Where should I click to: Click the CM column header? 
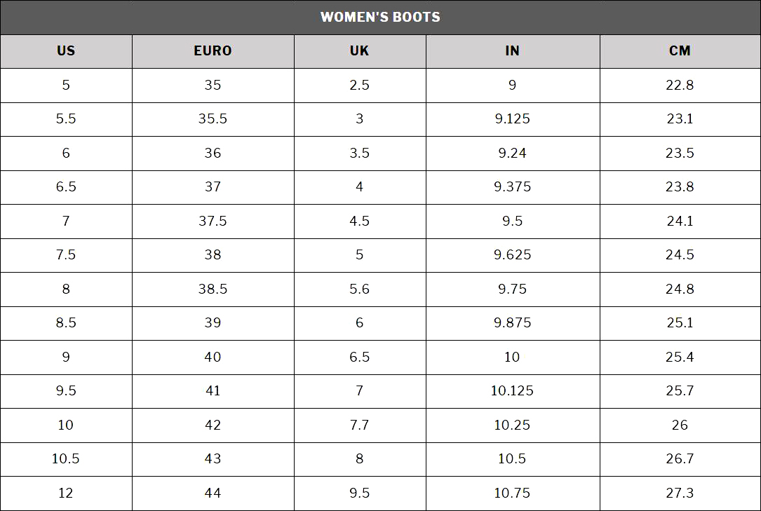pyautogui.click(x=680, y=51)
